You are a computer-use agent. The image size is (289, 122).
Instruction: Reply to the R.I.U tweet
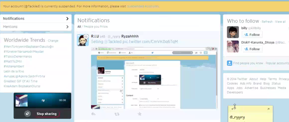(93, 114)
